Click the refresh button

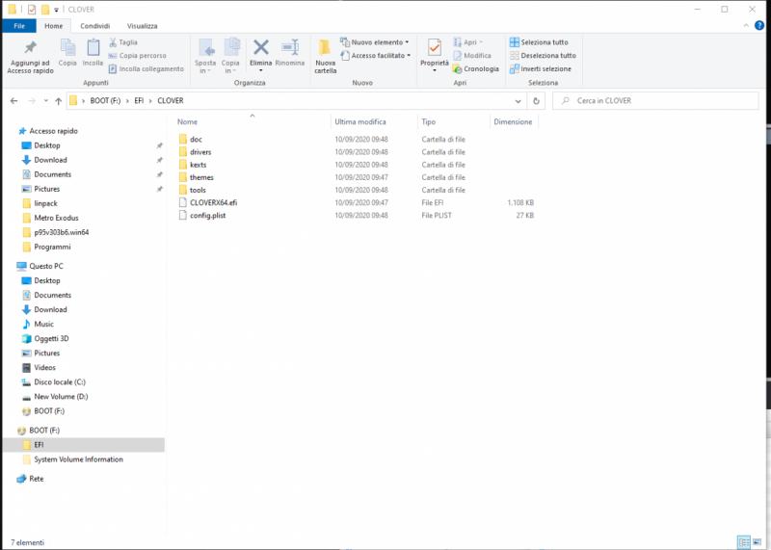[x=536, y=101]
